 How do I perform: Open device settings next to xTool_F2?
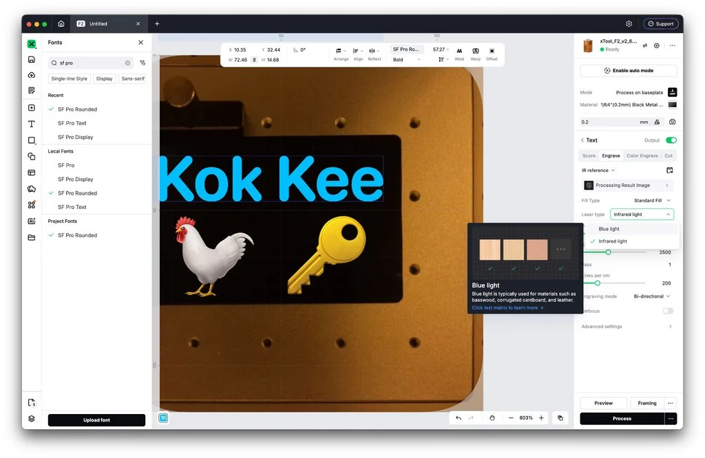click(x=656, y=45)
